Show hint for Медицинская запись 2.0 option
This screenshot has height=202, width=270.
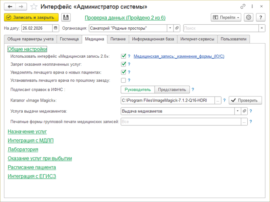coord(129,56)
